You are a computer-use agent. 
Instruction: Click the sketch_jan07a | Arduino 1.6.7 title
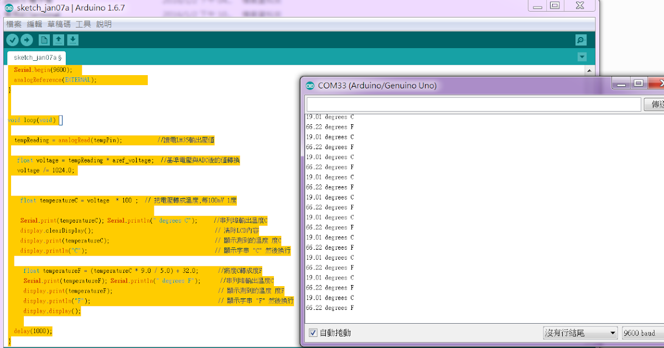(71, 9)
